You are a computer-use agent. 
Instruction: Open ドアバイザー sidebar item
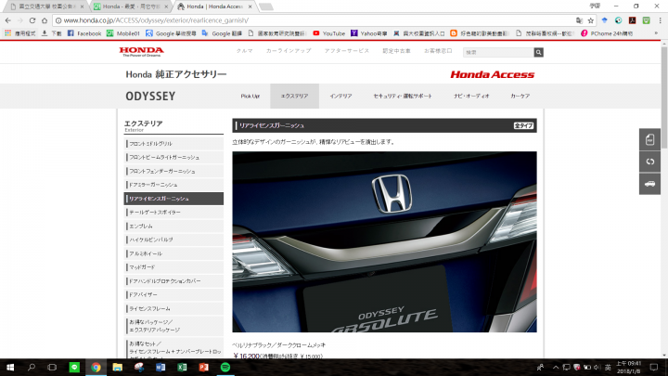coord(173,294)
